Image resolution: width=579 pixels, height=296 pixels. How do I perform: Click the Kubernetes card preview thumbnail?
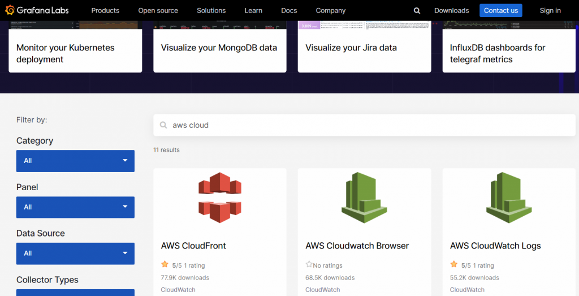pos(75,25)
